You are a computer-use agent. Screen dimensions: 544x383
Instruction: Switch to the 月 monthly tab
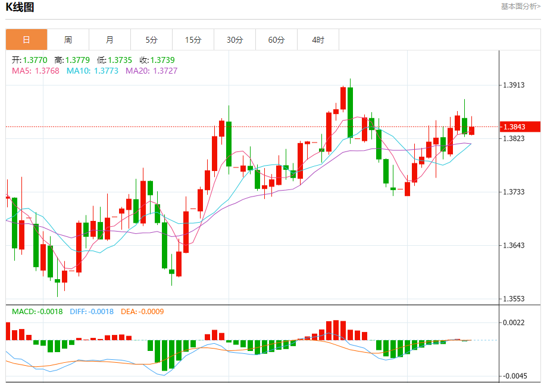[110, 40]
